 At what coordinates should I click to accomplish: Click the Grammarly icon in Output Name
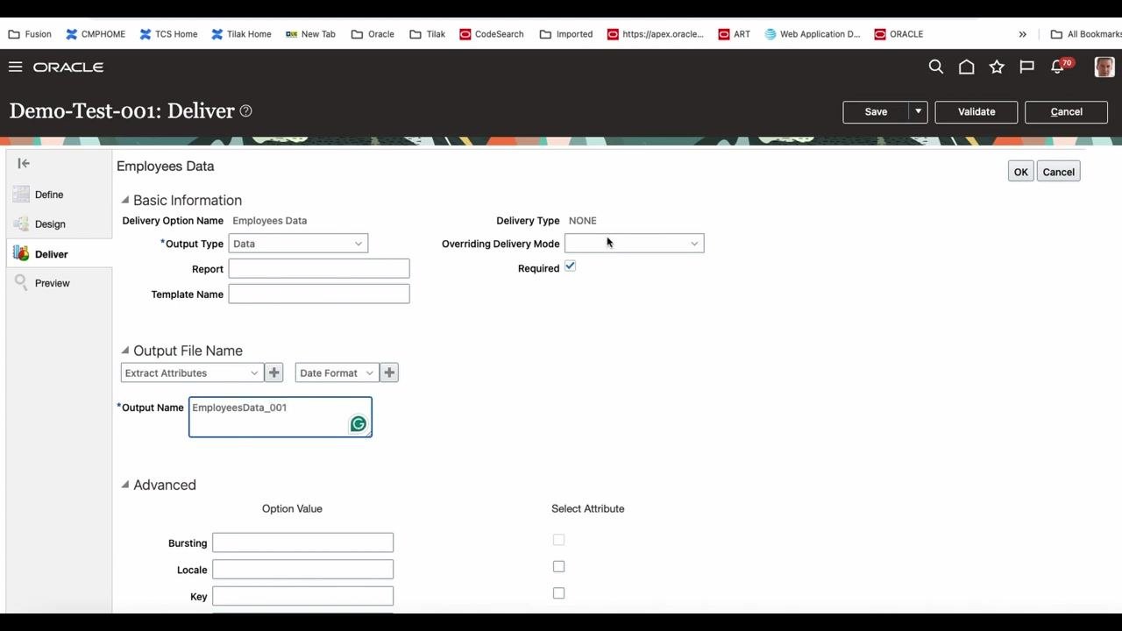(359, 424)
